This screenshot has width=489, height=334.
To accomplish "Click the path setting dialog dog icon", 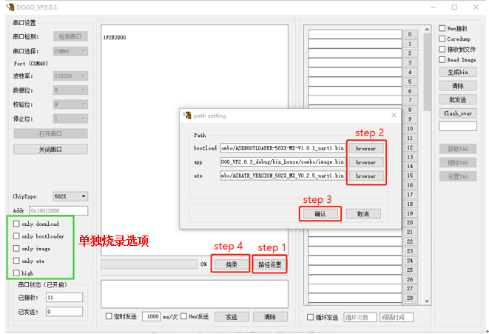I will click(x=187, y=116).
